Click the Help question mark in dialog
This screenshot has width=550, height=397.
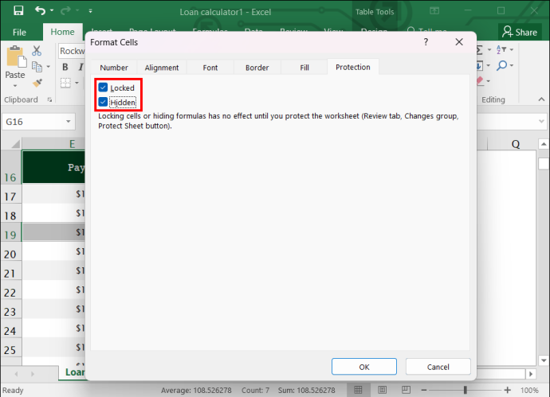[426, 42]
